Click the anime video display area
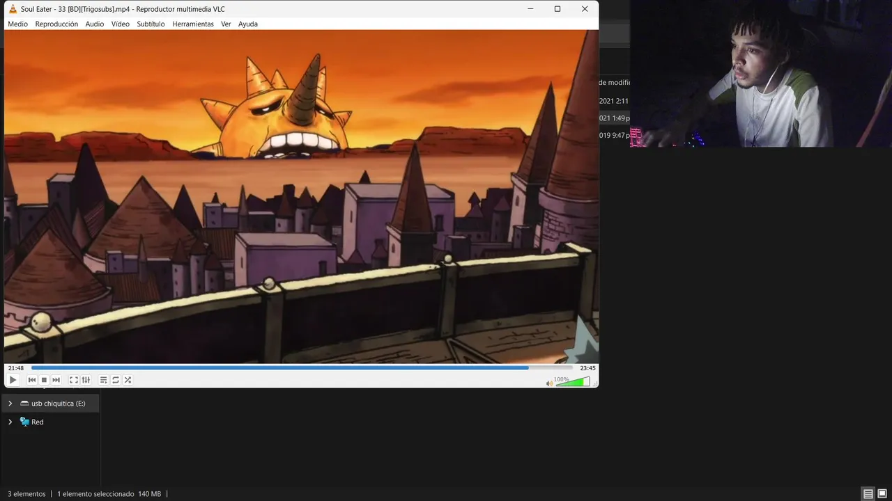The width and height of the screenshot is (892, 501). [301, 196]
